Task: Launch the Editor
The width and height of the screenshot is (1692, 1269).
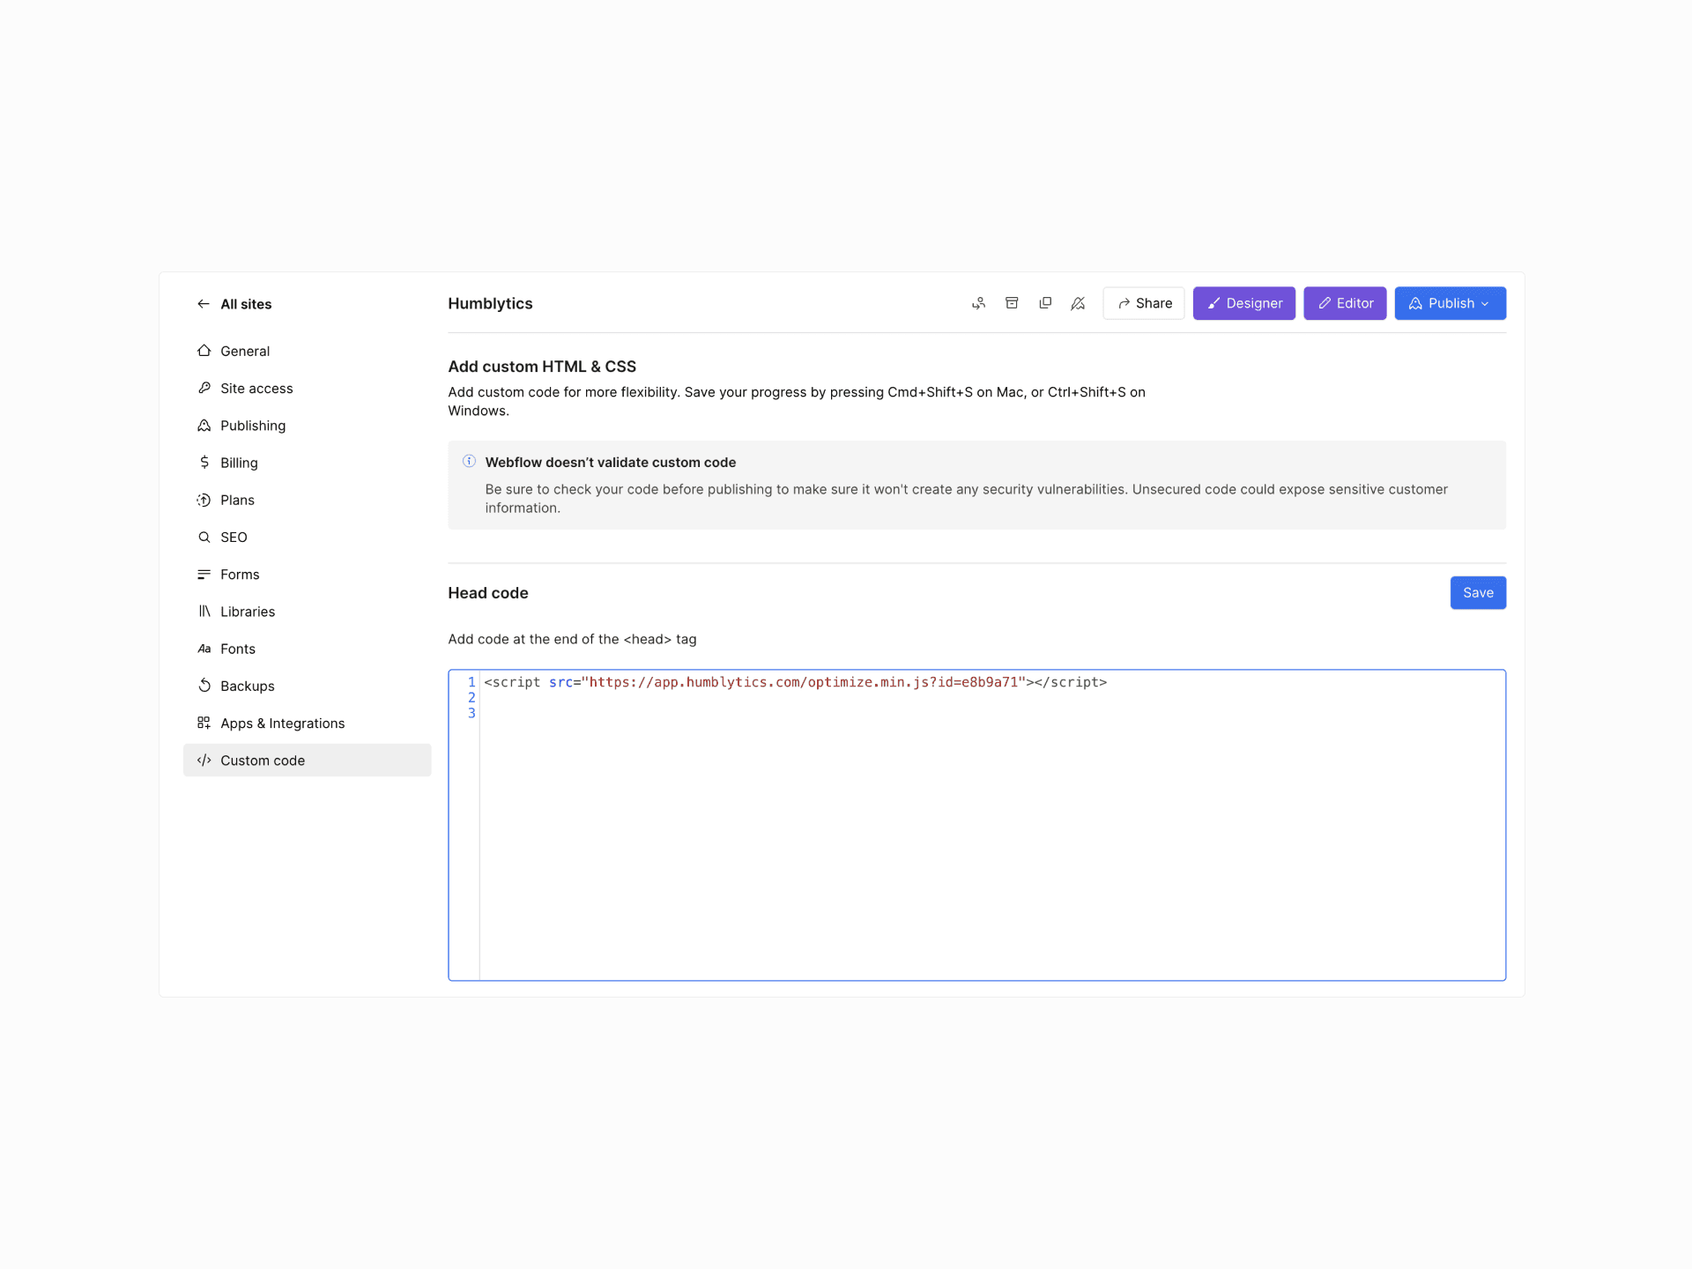Action: (x=1345, y=303)
